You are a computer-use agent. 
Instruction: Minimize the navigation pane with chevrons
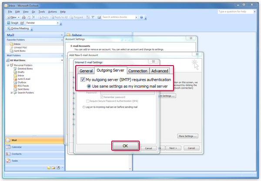click(62, 35)
